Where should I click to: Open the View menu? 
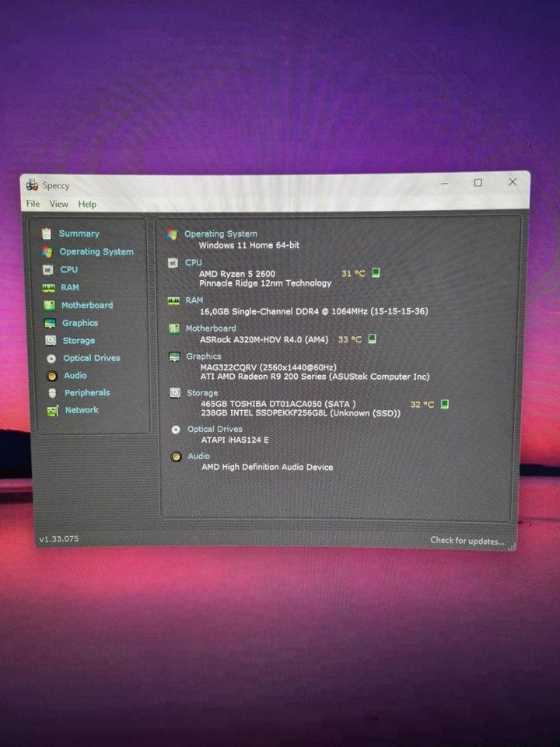(59, 204)
